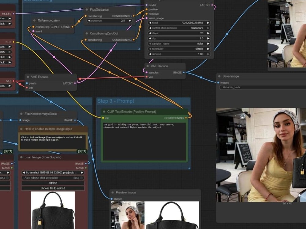Click the Load Image MASK output port
The height and width of the screenshot is (229, 306).
click(86, 168)
